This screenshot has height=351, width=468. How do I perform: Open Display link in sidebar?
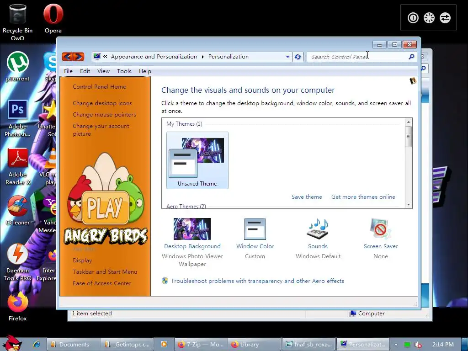pyautogui.click(x=82, y=260)
